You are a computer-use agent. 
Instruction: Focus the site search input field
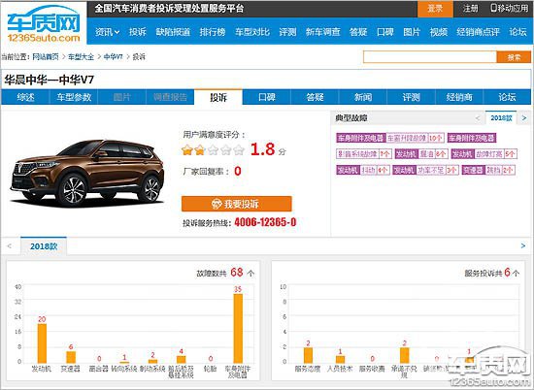[430, 57]
